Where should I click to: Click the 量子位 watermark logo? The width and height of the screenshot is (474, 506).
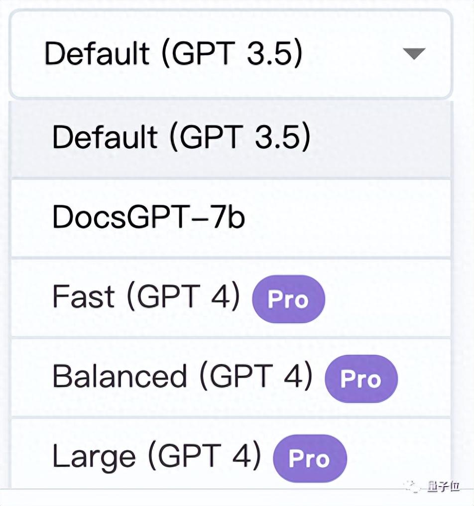(x=436, y=487)
